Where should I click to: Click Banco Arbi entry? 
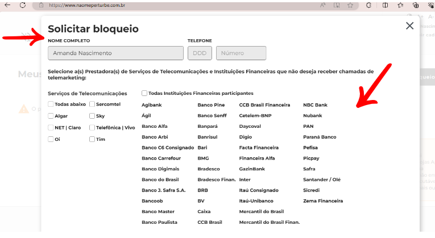coord(155,137)
